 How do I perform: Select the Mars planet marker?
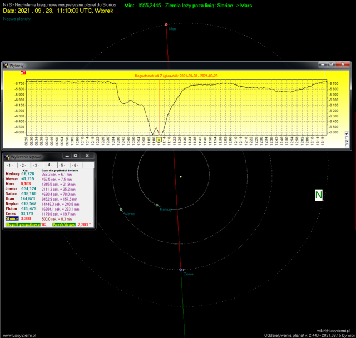(x=166, y=24)
